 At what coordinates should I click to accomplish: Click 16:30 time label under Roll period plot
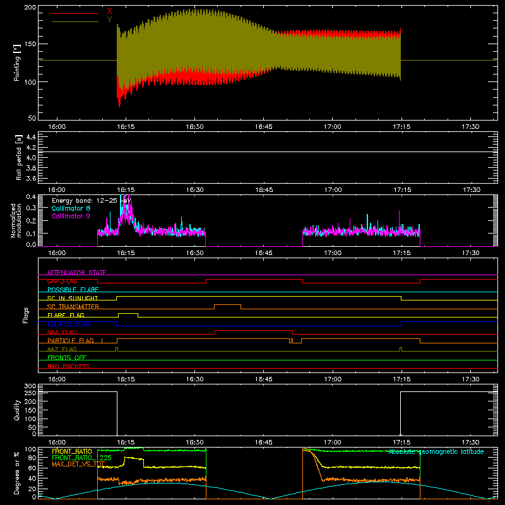(x=195, y=190)
